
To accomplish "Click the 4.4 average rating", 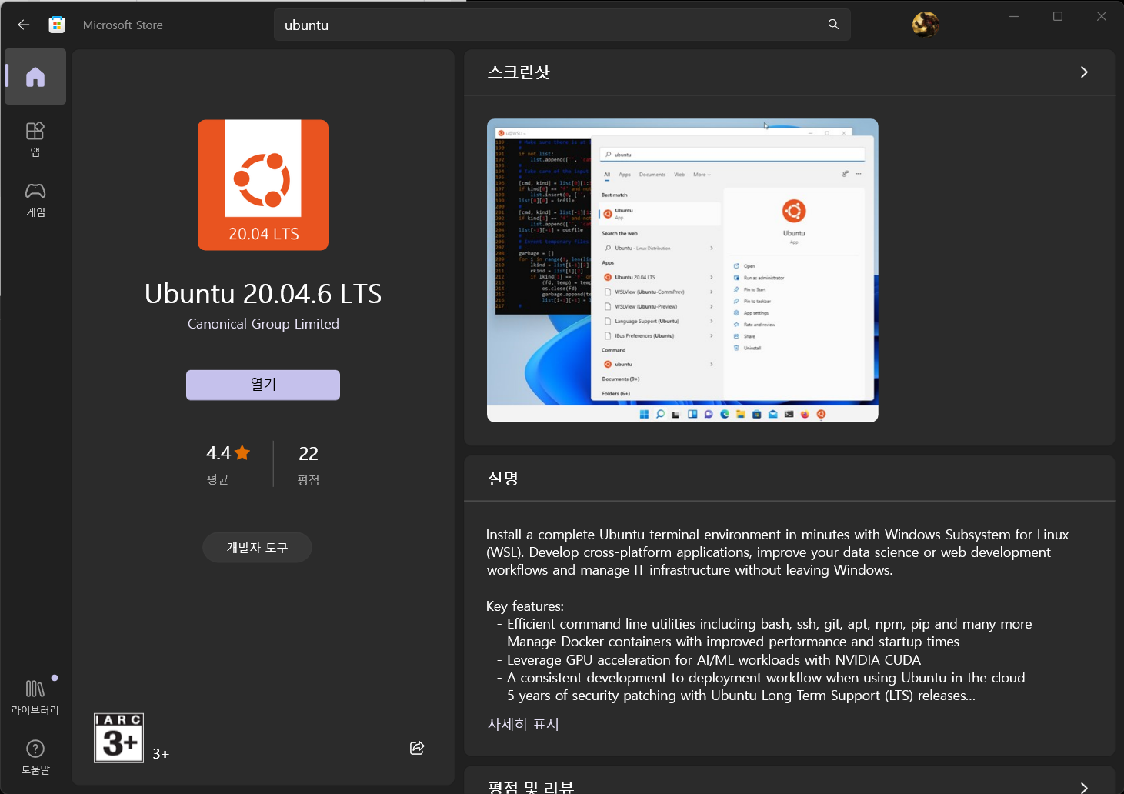I will point(228,453).
